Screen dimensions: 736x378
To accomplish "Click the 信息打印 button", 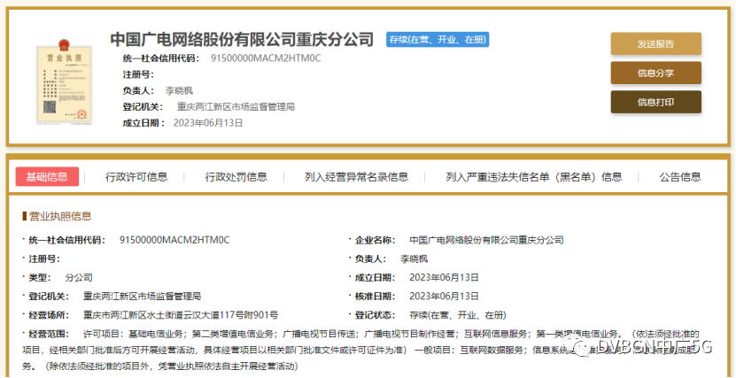I will click(x=655, y=102).
